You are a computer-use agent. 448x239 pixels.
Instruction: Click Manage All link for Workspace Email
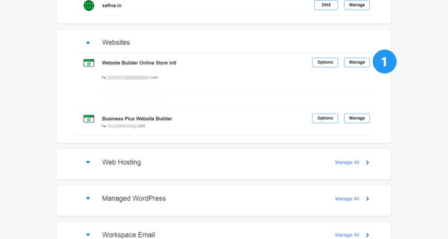[347, 235]
